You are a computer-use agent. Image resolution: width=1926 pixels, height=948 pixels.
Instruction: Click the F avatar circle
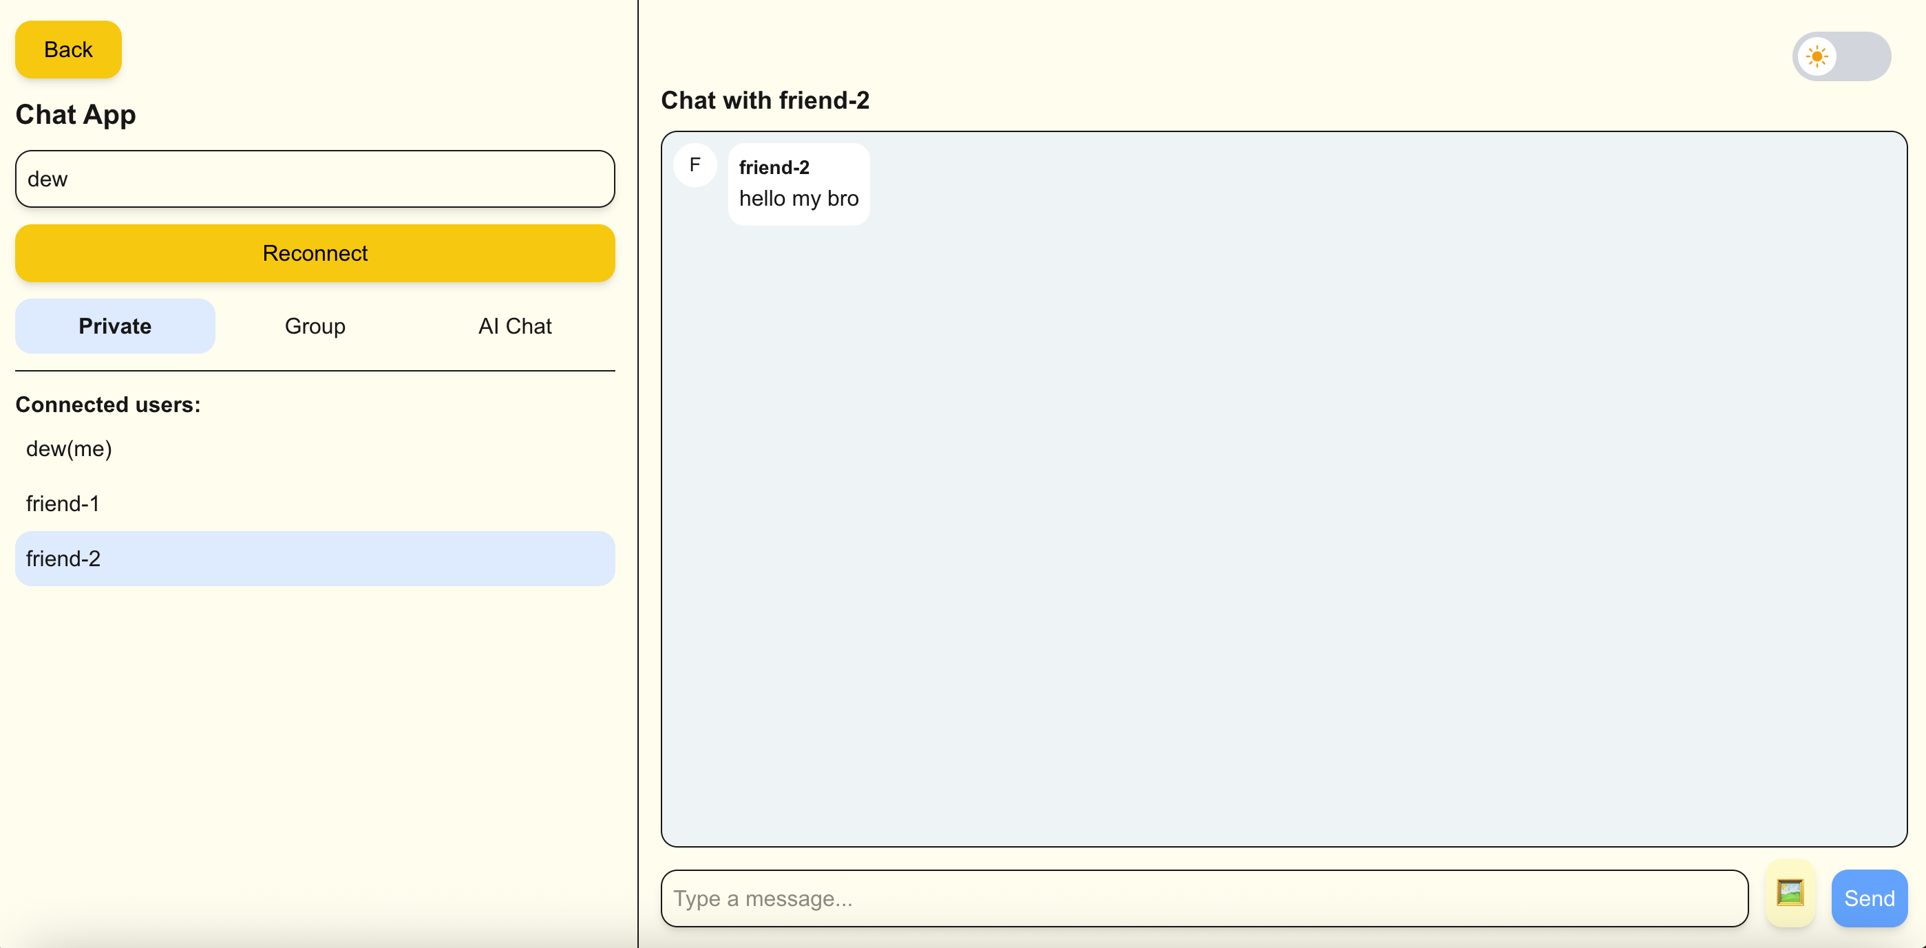pos(695,165)
